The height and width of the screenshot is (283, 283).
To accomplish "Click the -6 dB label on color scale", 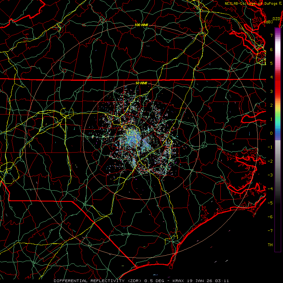I will 270,217.
